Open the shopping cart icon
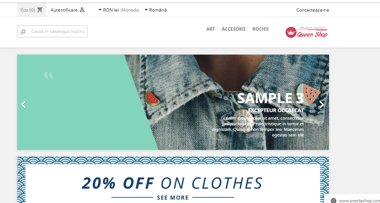380x203 pixels. coord(40,10)
